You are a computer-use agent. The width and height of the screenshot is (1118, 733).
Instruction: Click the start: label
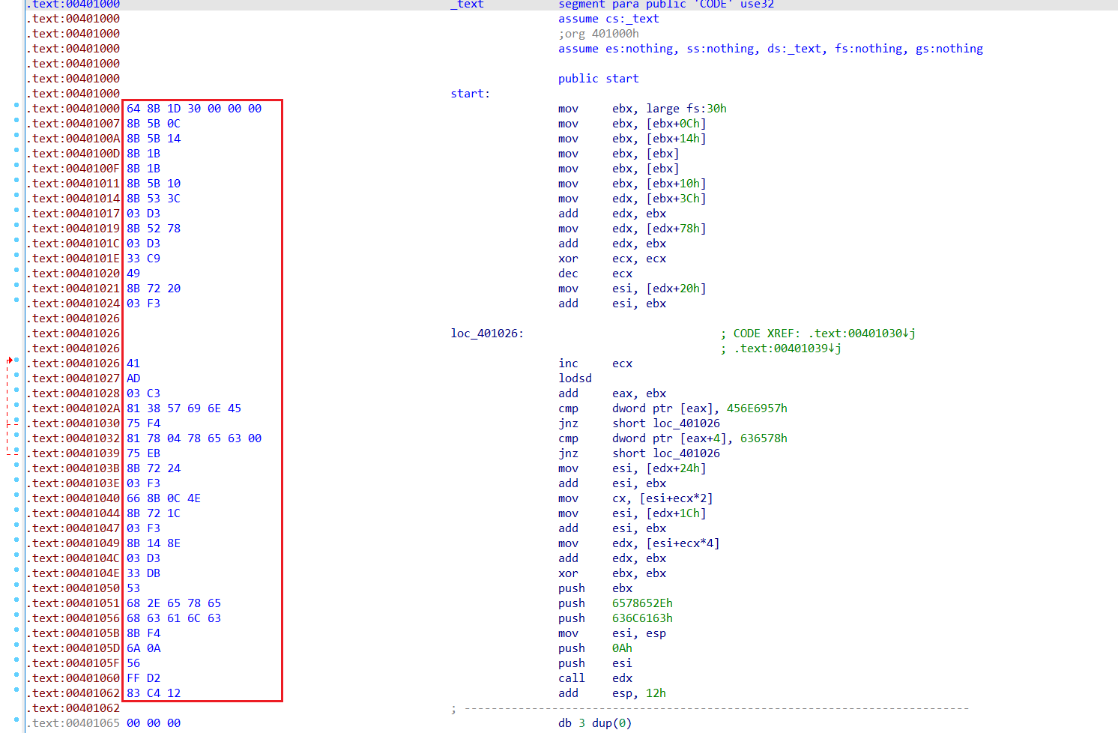click(471, 94)
